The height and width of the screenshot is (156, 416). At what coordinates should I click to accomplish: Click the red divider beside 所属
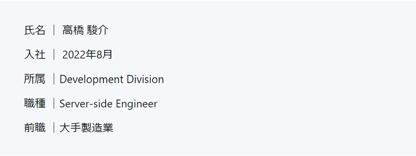tap(54, 79)
